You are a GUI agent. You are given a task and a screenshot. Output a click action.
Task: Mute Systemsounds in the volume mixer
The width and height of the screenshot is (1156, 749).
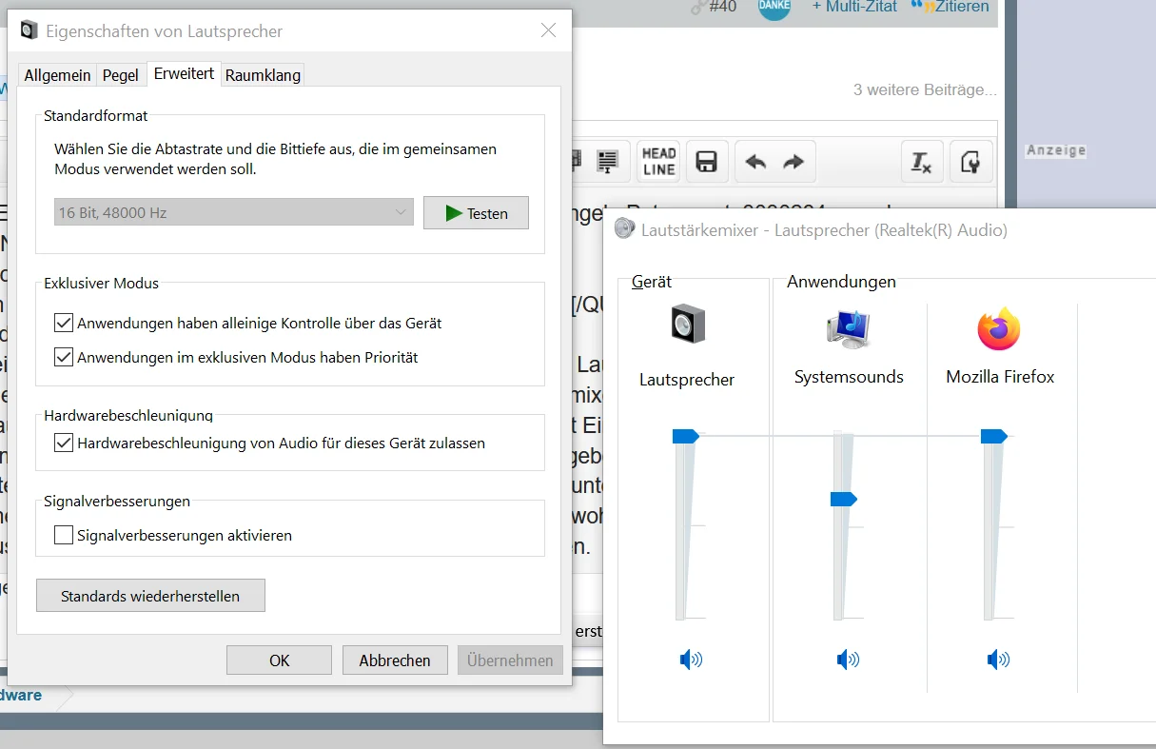(847, 659)
